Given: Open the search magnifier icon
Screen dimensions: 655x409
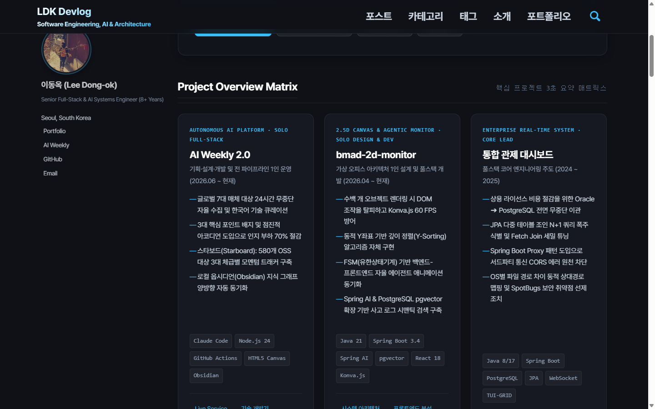Looking at the screenshot, I should pyautogui.click(x=595, y=16).
